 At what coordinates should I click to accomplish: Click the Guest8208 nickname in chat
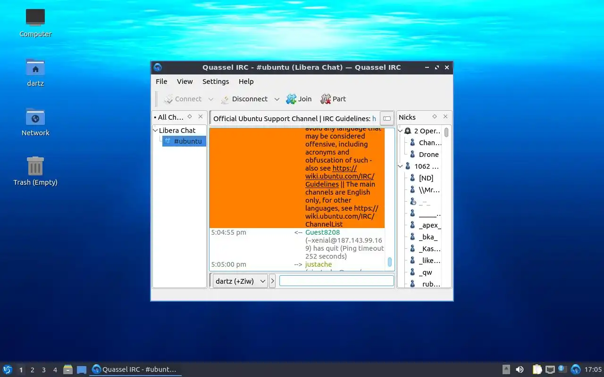pyautogui.click(x=322, y=232)
